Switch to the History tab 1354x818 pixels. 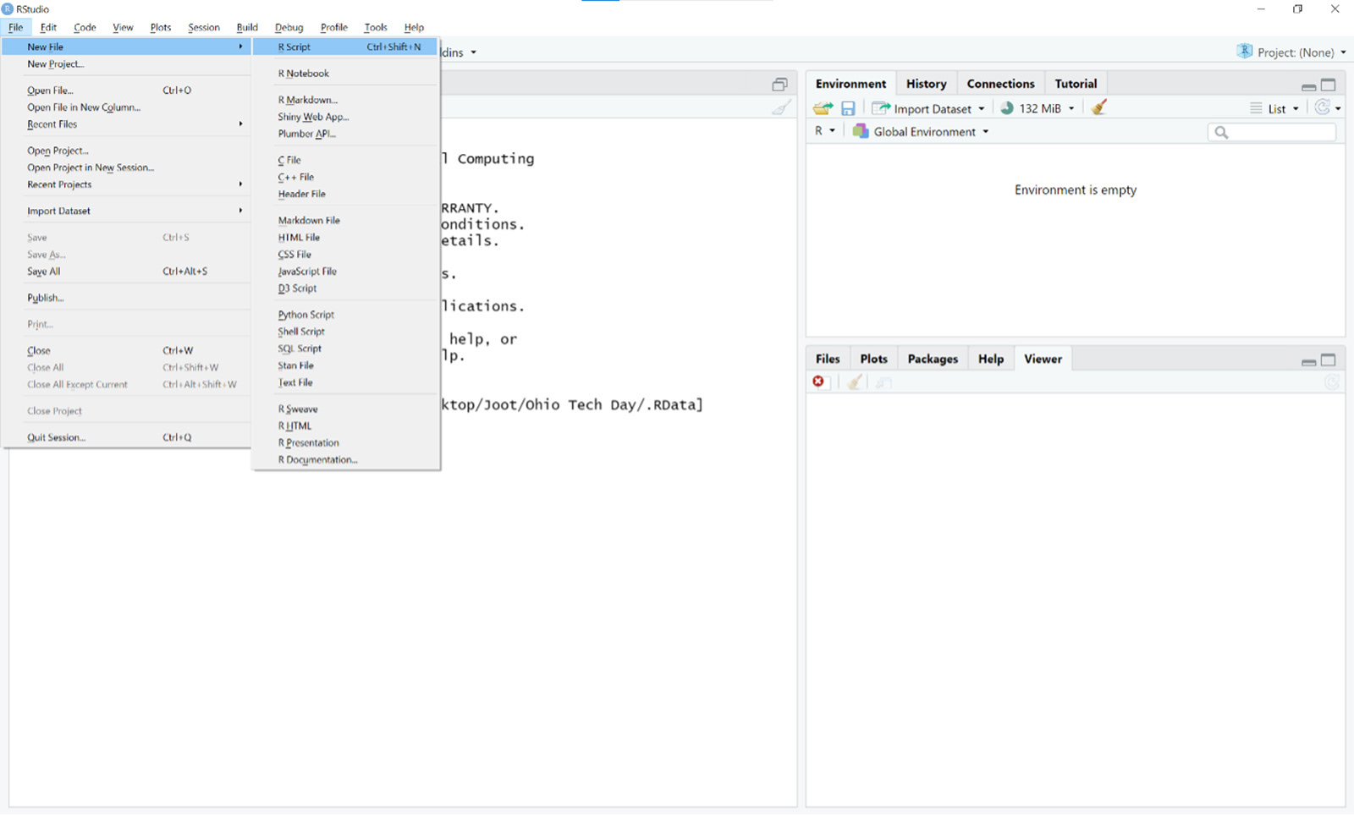(927, 84)
